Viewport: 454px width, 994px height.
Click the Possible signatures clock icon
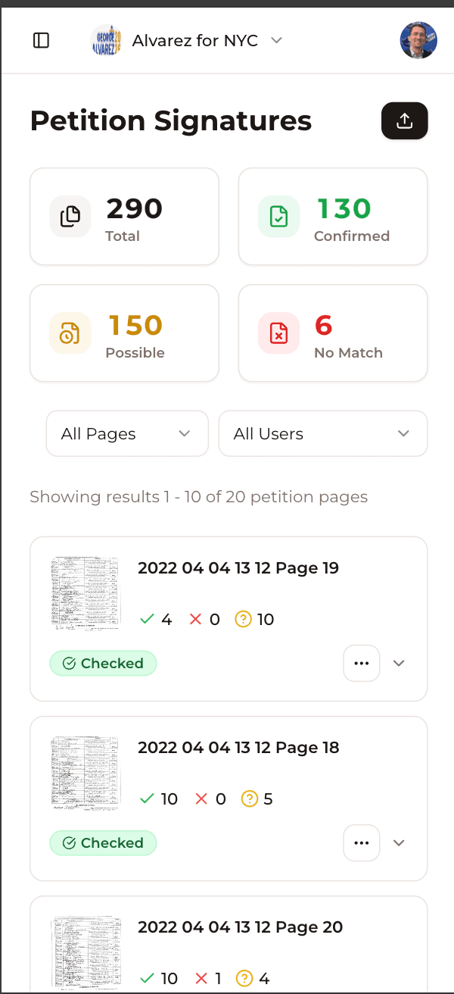(70, 333)
